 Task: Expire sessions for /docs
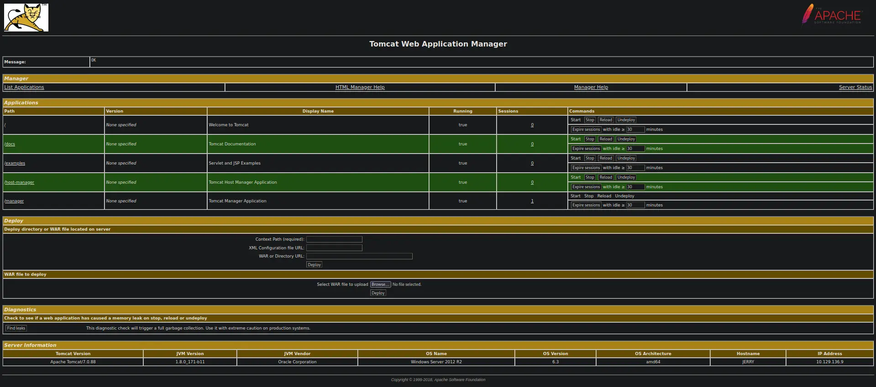[x=586, y=149]
